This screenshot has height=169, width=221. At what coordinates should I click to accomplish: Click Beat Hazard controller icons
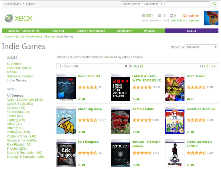point(190,99)
